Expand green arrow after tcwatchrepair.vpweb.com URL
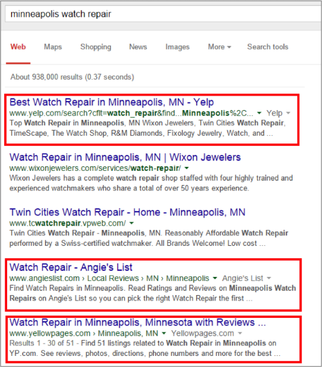 click(x=132, y=223)
